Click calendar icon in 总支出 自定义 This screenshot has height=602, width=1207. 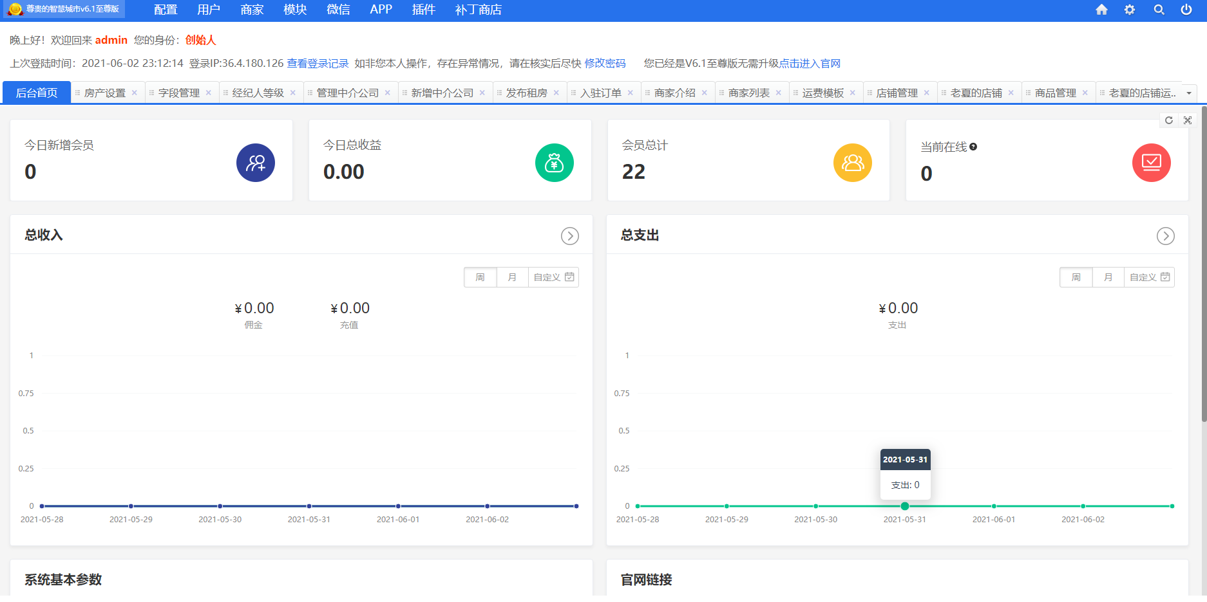point(1165,277)
